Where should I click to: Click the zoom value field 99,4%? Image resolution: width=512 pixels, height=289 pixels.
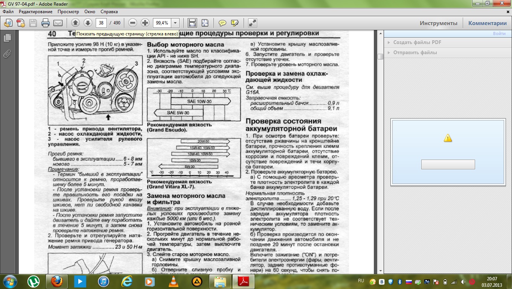(x=162, y=23)
